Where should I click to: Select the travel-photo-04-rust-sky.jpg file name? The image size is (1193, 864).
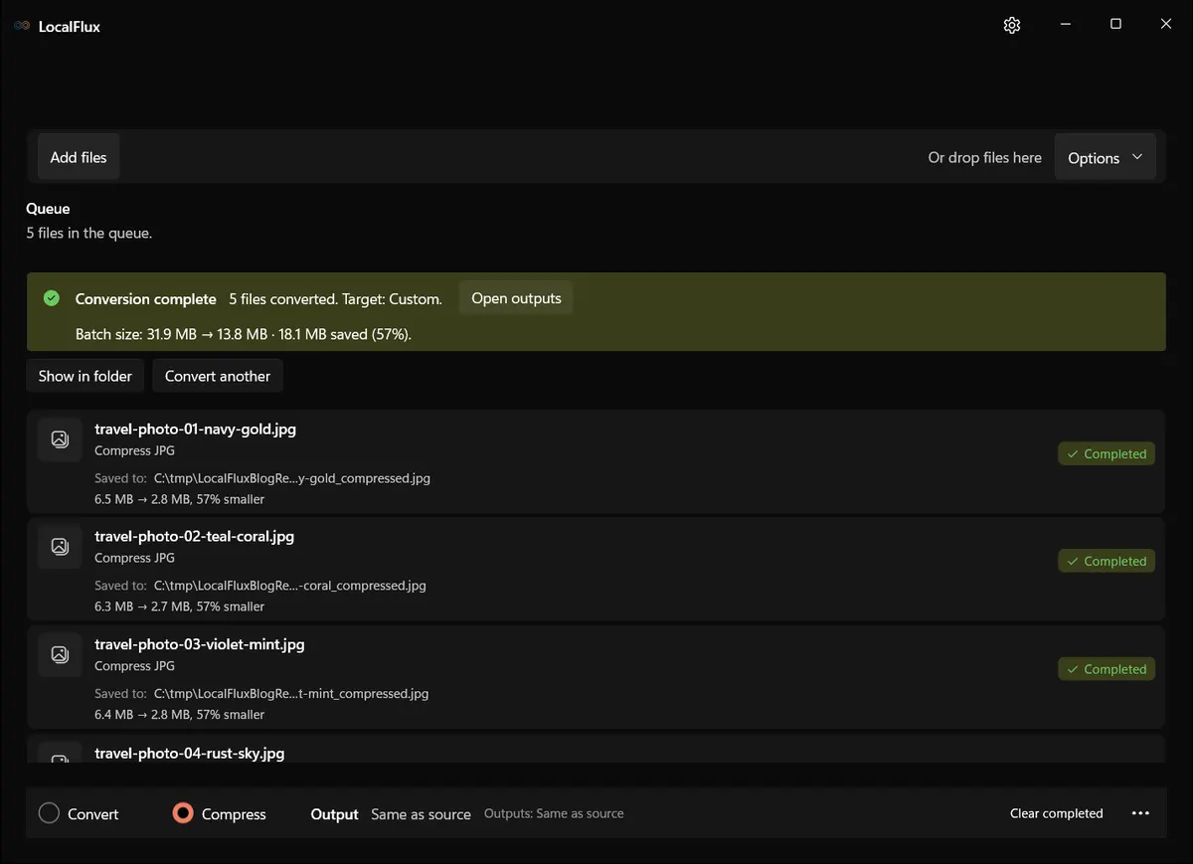coord(189,754)
